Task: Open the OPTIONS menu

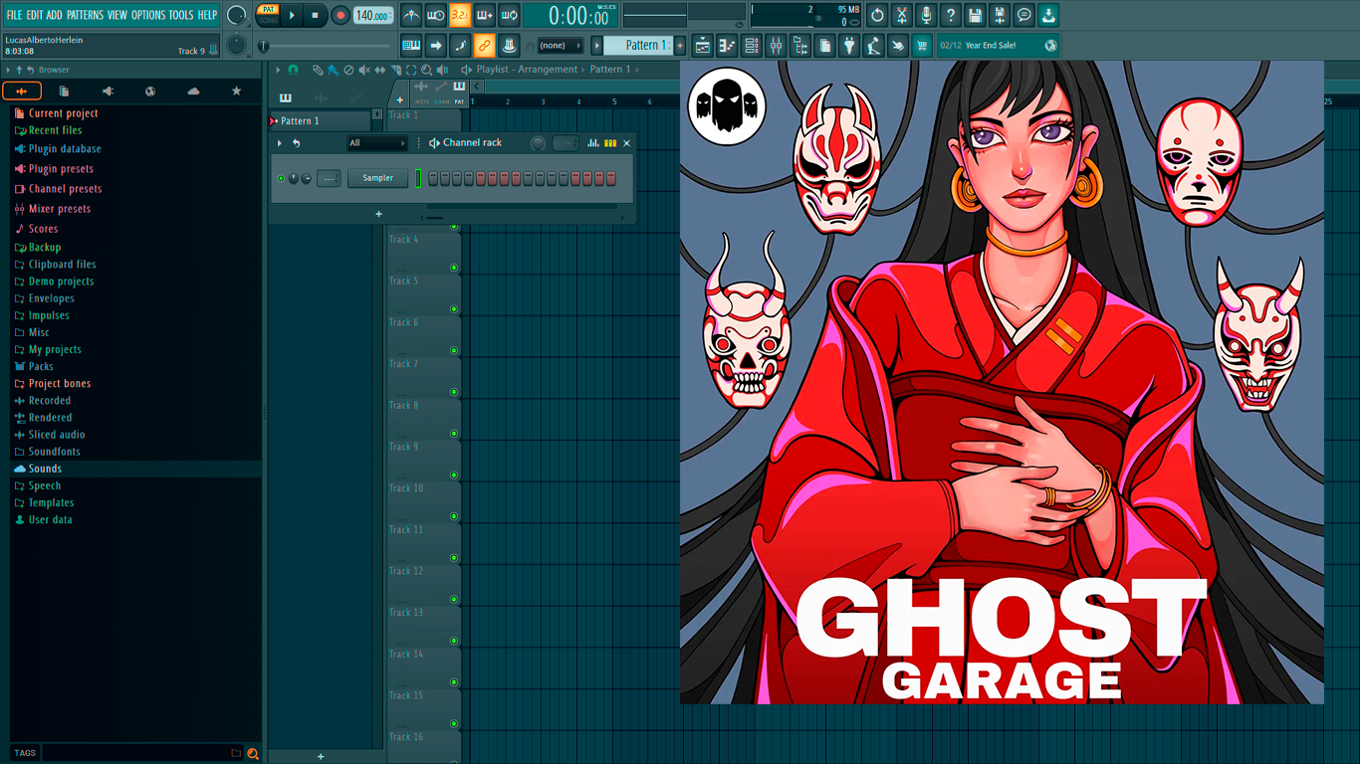Action: [x=148, y=15]
